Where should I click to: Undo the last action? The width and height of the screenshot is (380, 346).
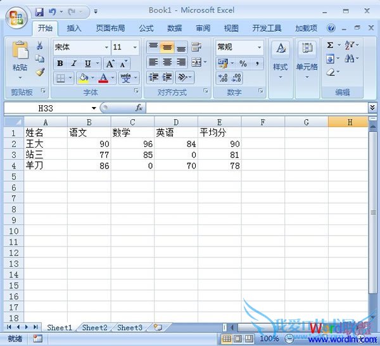pyautogui.click(x=52, y=11)
